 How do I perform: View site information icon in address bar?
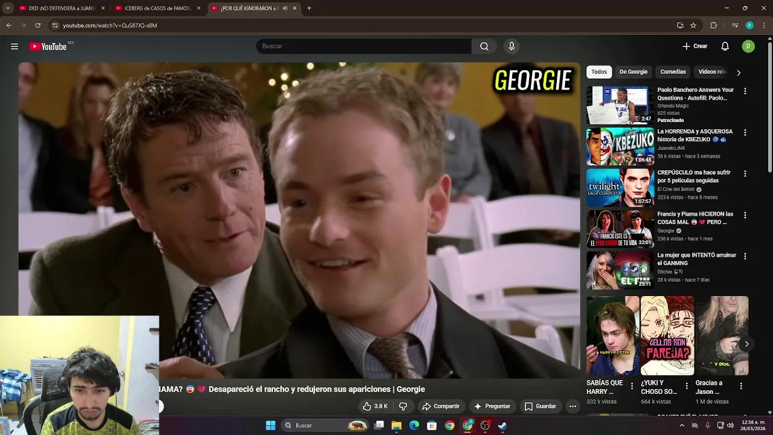[x=55, y=25]
